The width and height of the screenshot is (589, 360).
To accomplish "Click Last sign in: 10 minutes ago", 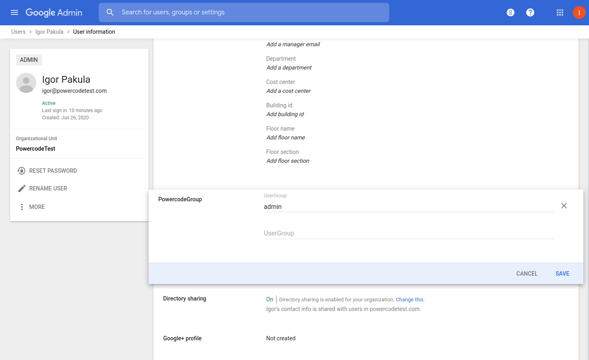I will 72,110.
